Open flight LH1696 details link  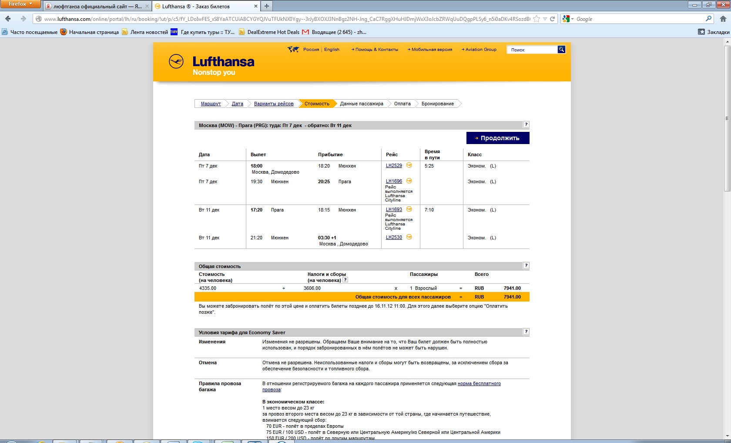394,181
